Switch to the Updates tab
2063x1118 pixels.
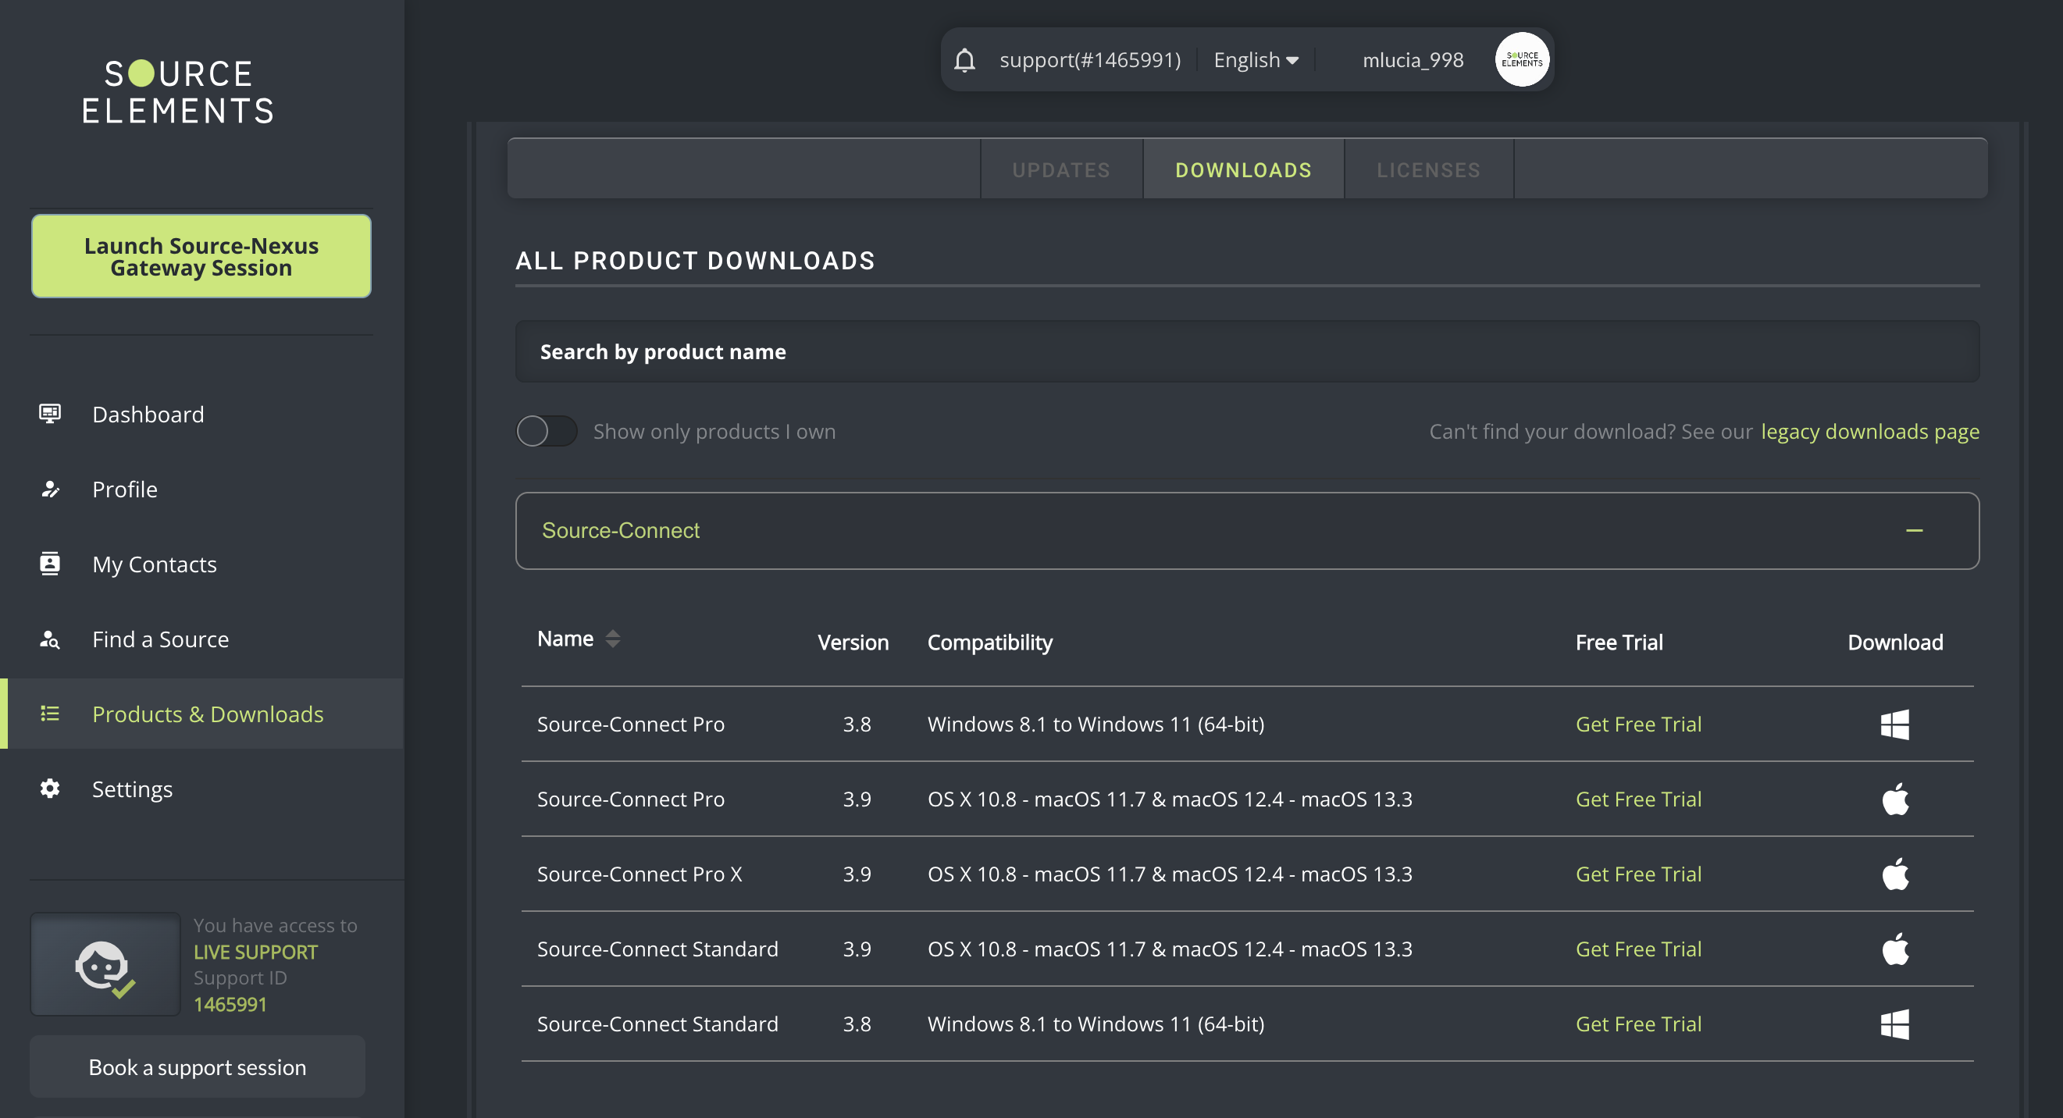[x=1060, y=169]
